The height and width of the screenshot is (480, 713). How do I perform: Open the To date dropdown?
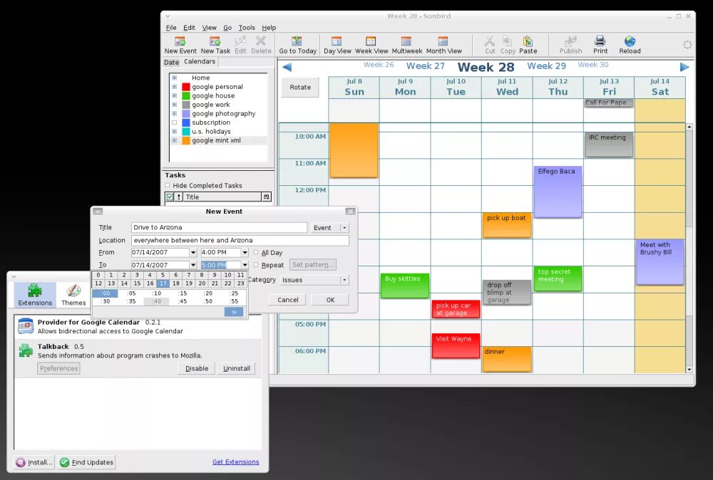click(x=193, y=265)
